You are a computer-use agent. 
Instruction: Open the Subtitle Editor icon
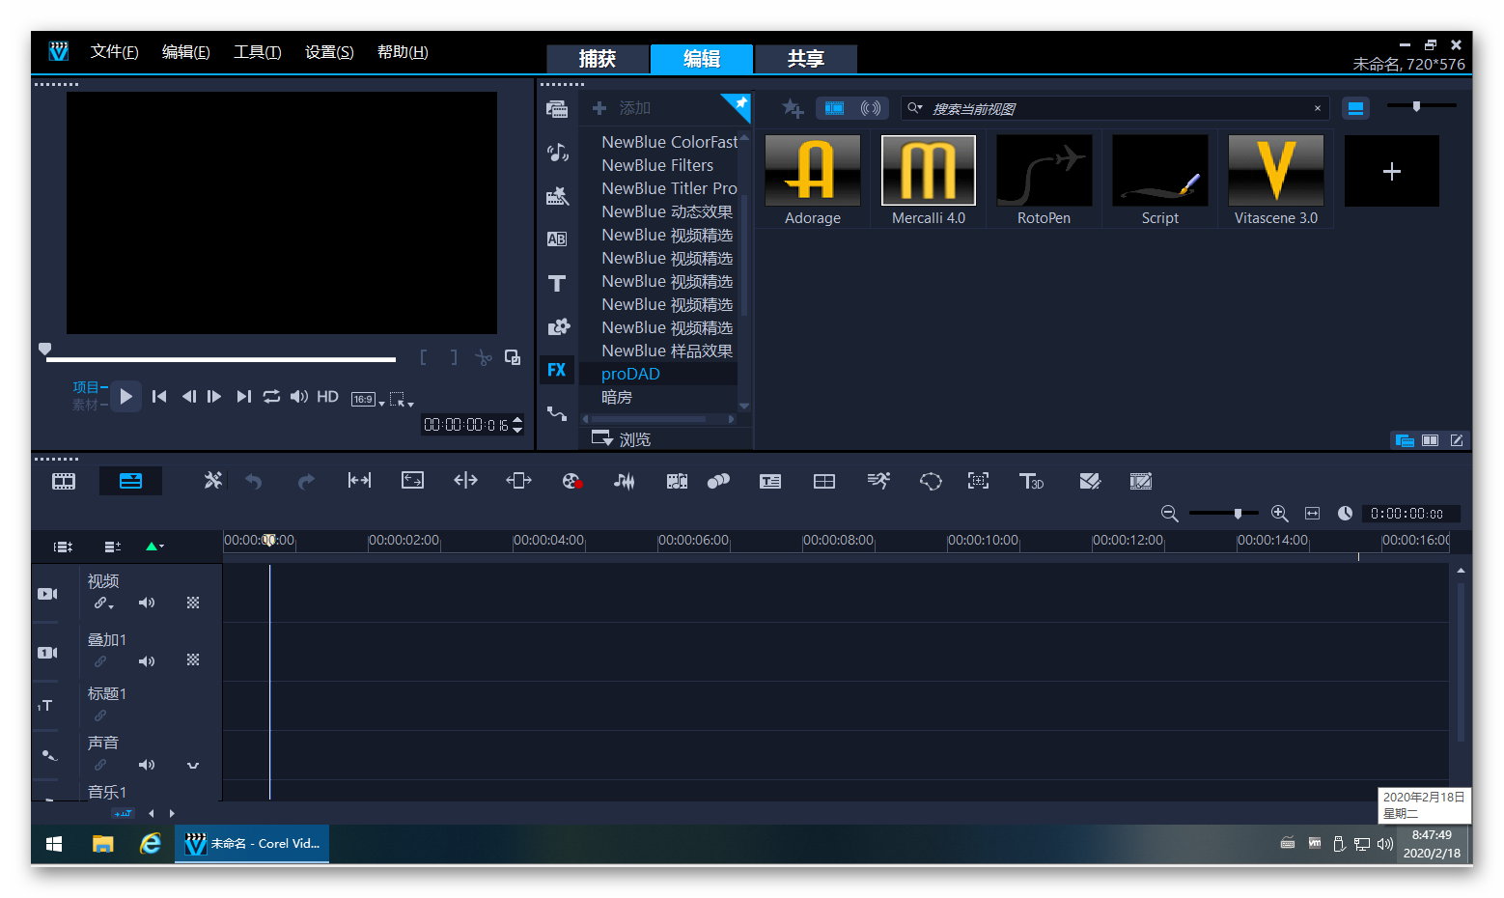pyautogui.click(x=770, y=481)
